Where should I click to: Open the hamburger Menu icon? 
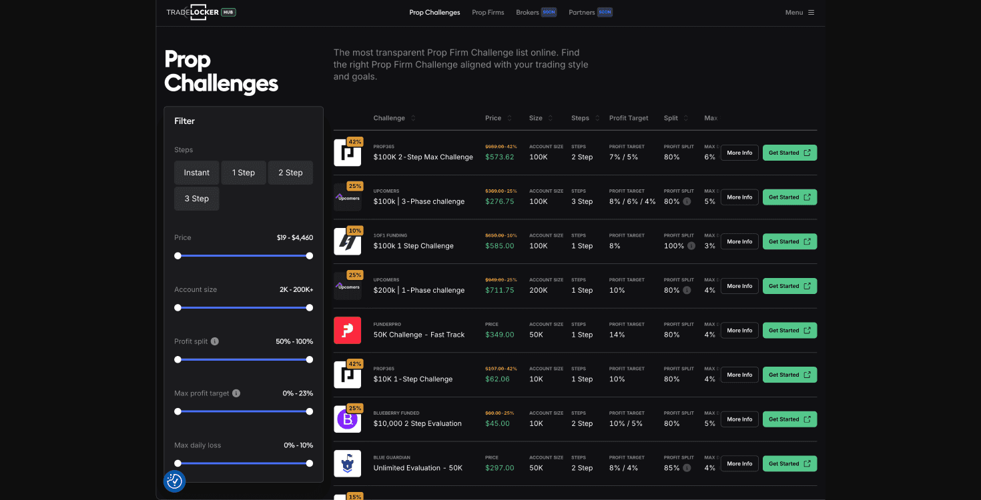point(811,13)
